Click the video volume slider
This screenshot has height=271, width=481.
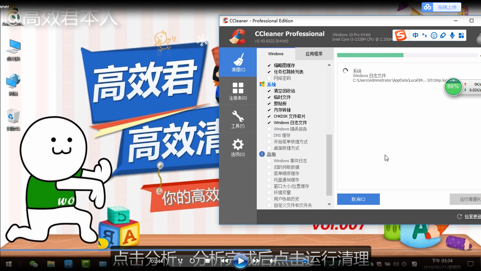pyautogui.click(x=294, y=261)
